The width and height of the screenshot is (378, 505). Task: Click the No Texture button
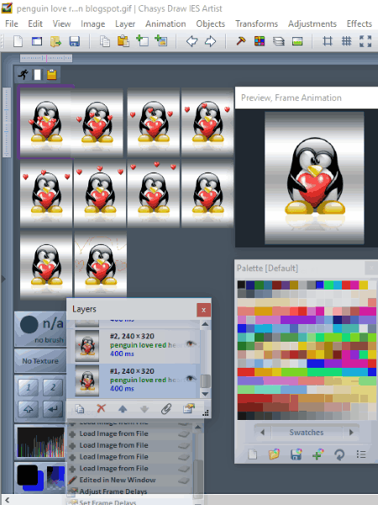[x=40, y=361]
